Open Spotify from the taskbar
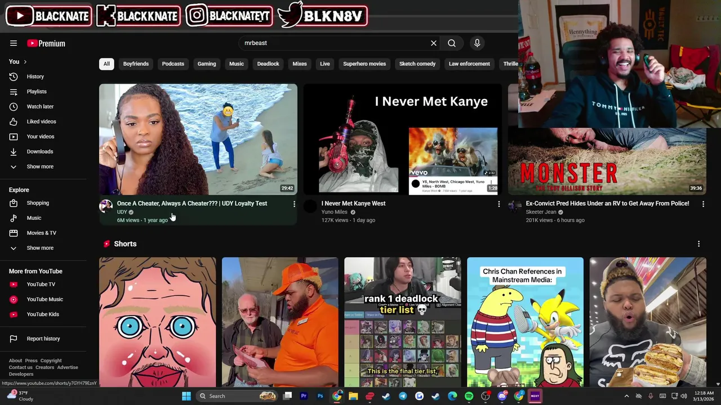This screenshot has height=405, width=721. coord(469,396)
